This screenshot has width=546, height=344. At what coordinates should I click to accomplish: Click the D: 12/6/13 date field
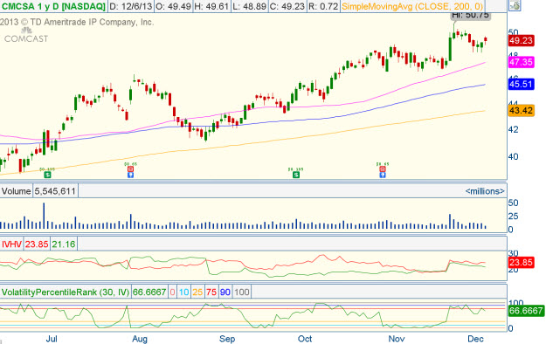pyautogui.click(x=130, y=6)
